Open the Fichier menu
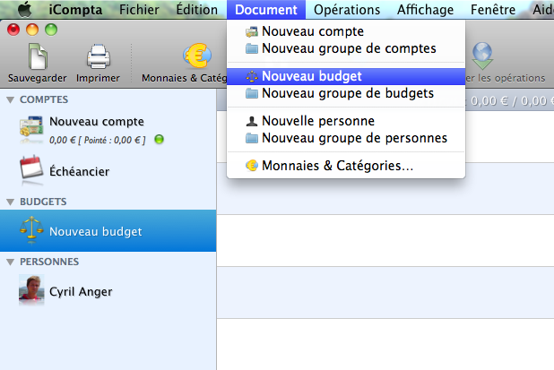This screenshot has width=554, height=370. (139, 10)
